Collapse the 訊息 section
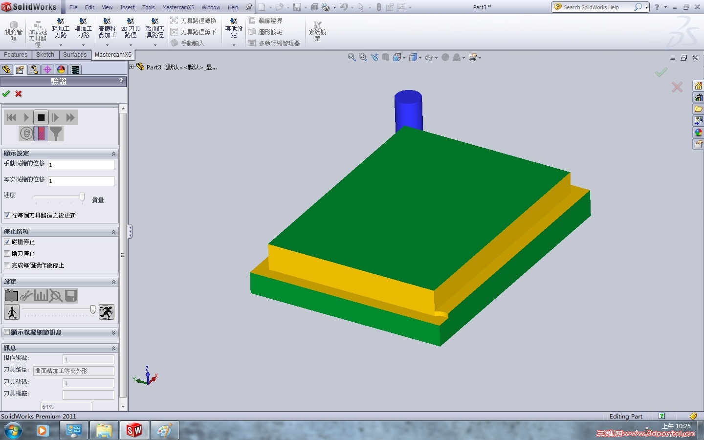The image size is (704, 440). [113, 348]
